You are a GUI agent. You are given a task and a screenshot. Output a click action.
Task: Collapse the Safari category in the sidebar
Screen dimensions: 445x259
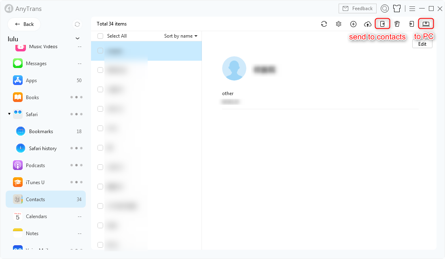click(9, 114)
